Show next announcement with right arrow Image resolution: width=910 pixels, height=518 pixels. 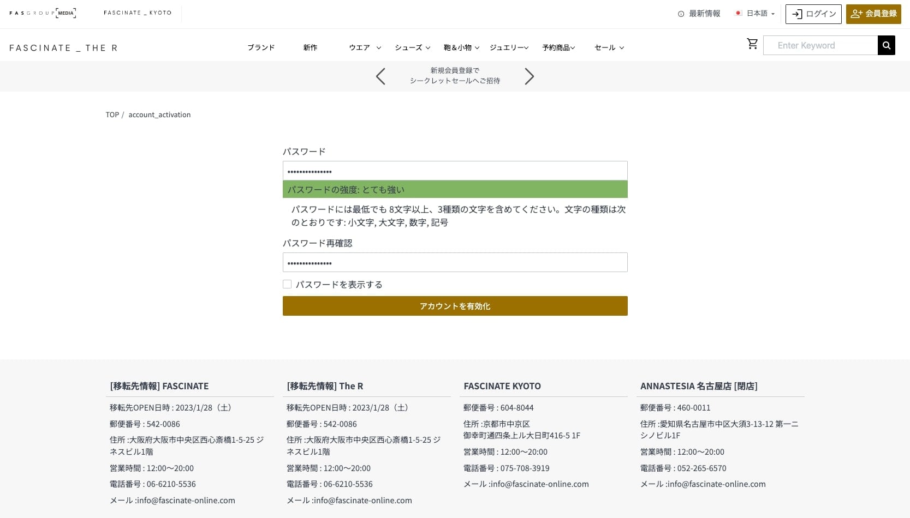pos(529,76)
